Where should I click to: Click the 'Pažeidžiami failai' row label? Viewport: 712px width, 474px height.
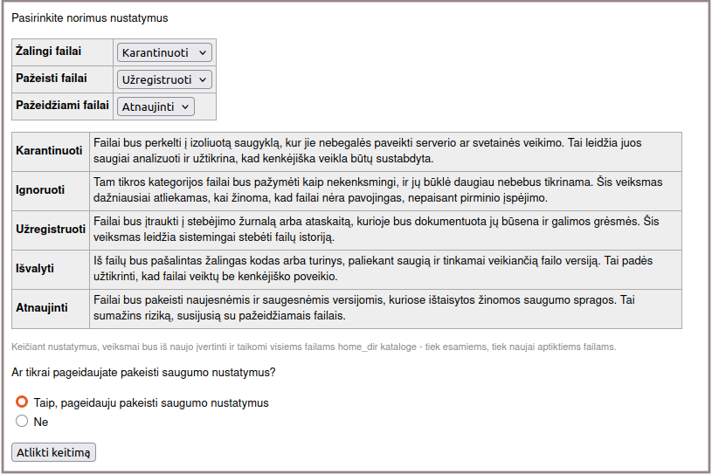tap(62, 106)
